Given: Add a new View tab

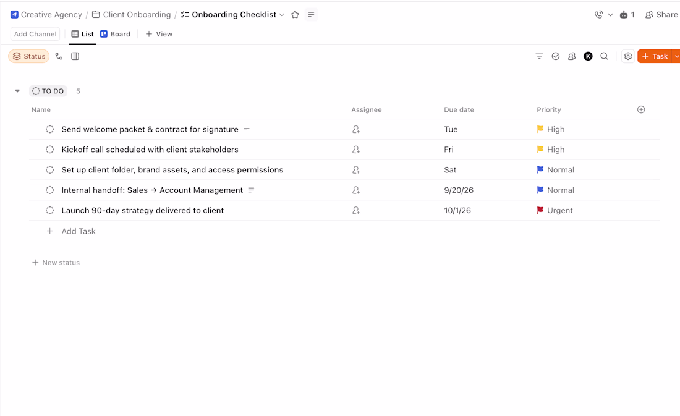Looking at the screenshot, I should tap(159, 34).
